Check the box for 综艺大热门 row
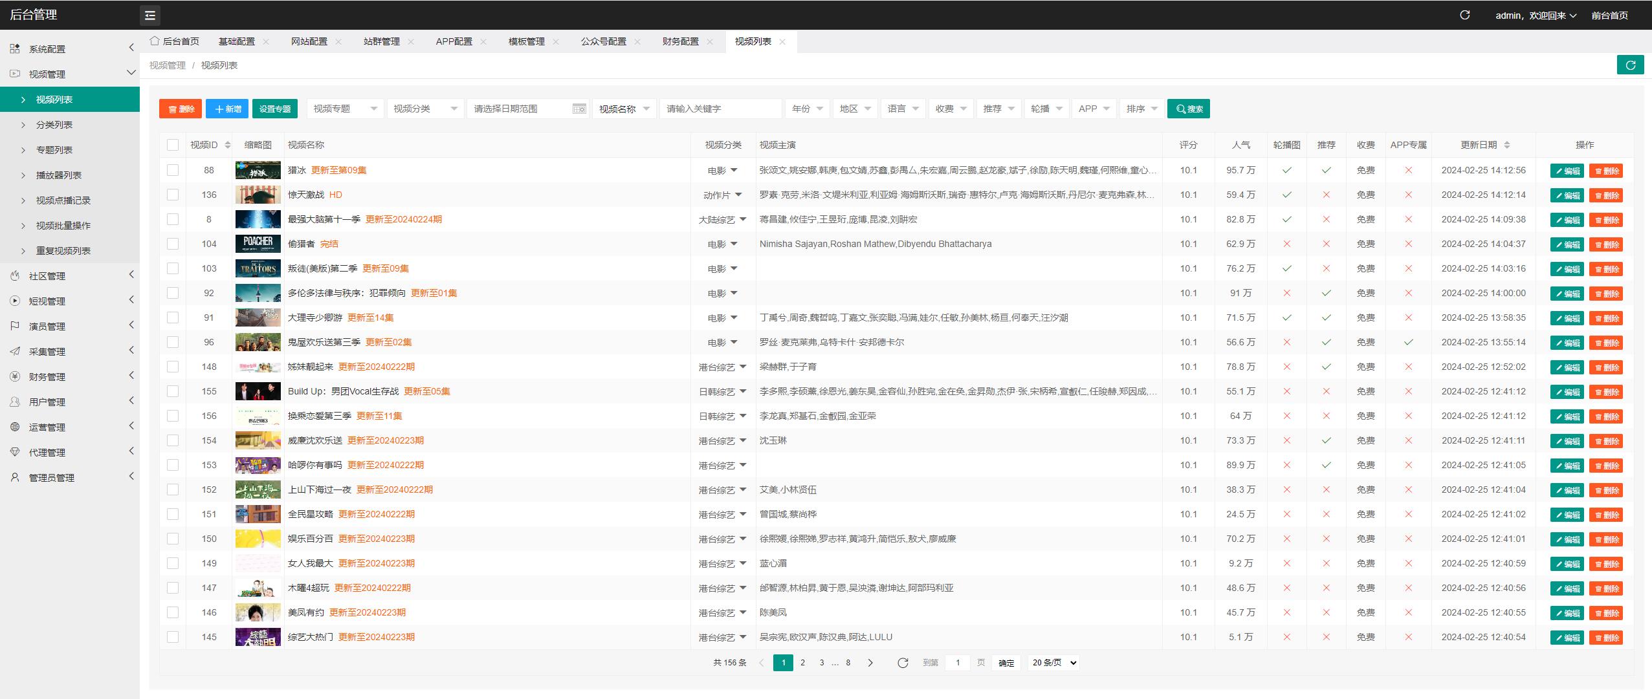This screenshot has height=699, width=1652. coord(173,637)
